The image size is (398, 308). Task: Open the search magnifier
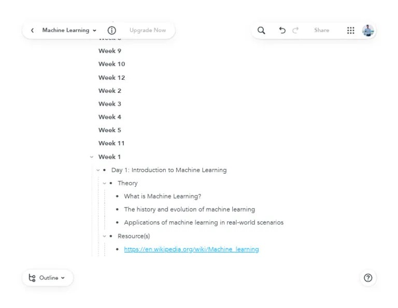[x=261, y=31]
